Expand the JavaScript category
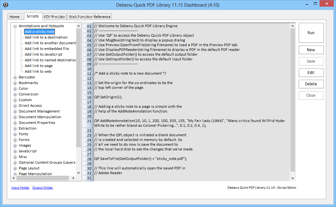336x207 pixels. [x=15, y=151]
